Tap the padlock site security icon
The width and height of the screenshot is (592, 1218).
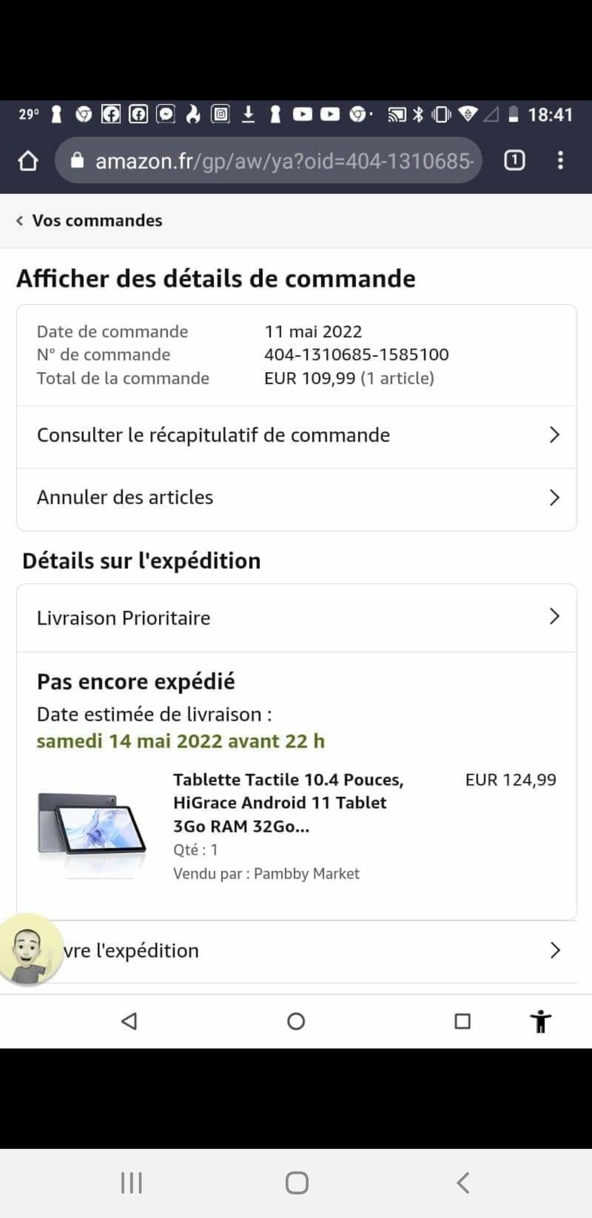(x=78, y=160)
